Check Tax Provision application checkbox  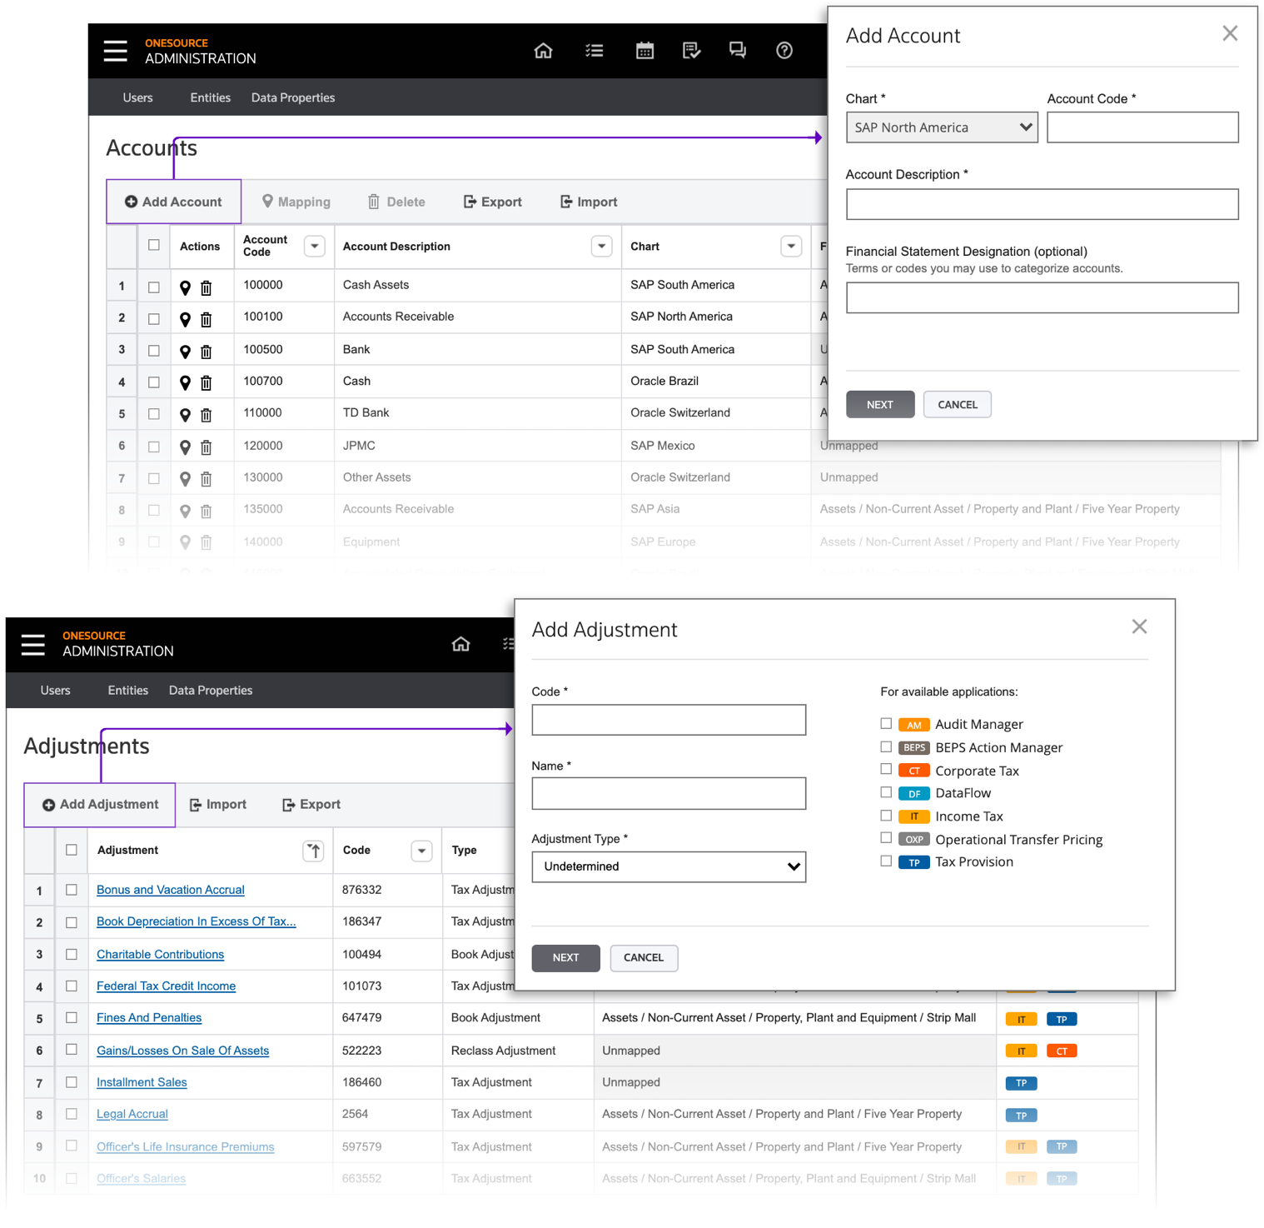tap(886, 861)
